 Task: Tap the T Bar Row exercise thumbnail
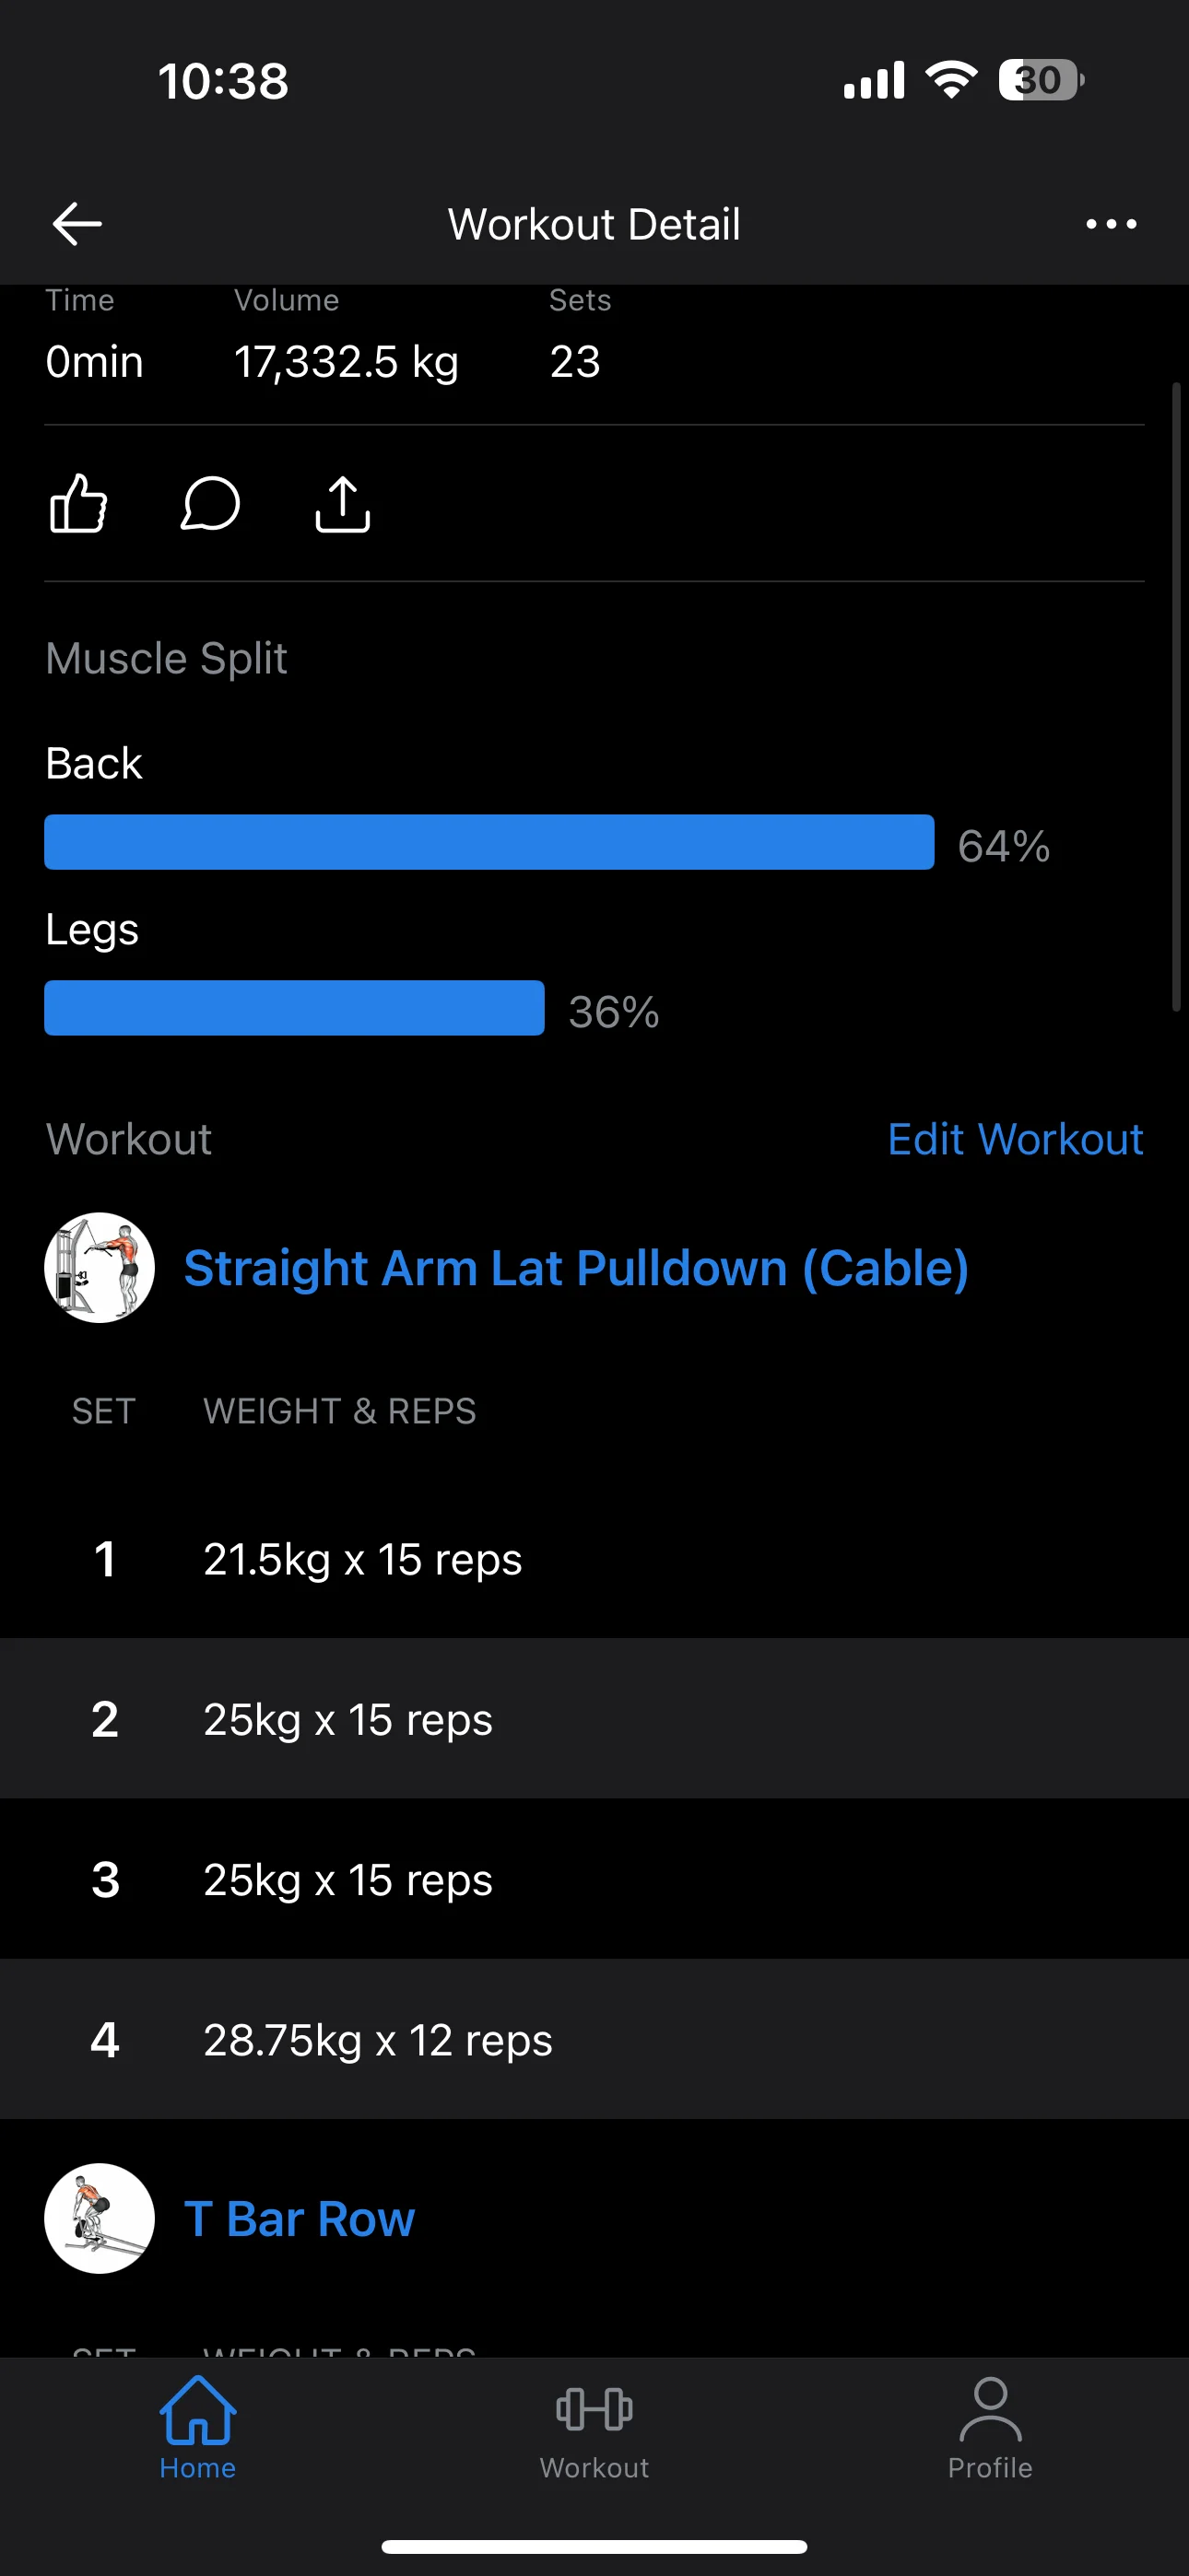click(x=100, y=2218)
